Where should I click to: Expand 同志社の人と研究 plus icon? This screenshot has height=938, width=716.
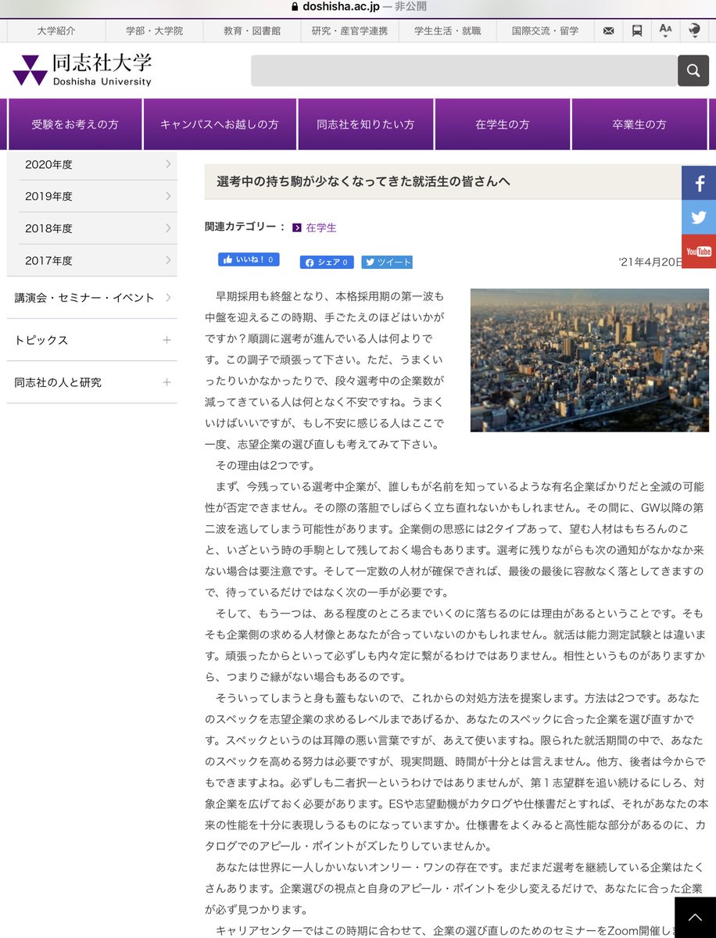(166, 382)
